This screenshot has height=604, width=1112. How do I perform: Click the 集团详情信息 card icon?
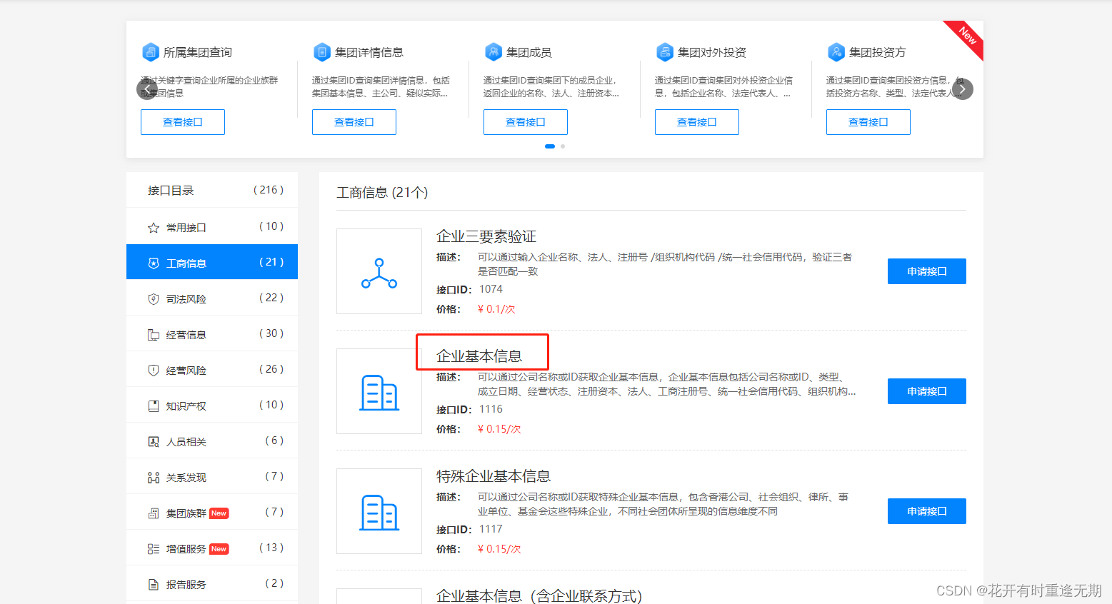322,52
